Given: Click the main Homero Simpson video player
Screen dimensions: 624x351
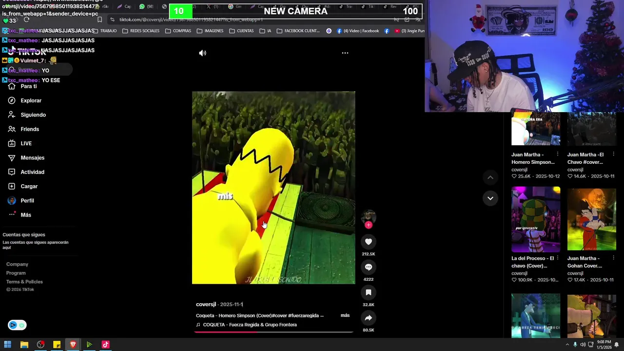Looking at the screenshot, I should tap(273, 188).
